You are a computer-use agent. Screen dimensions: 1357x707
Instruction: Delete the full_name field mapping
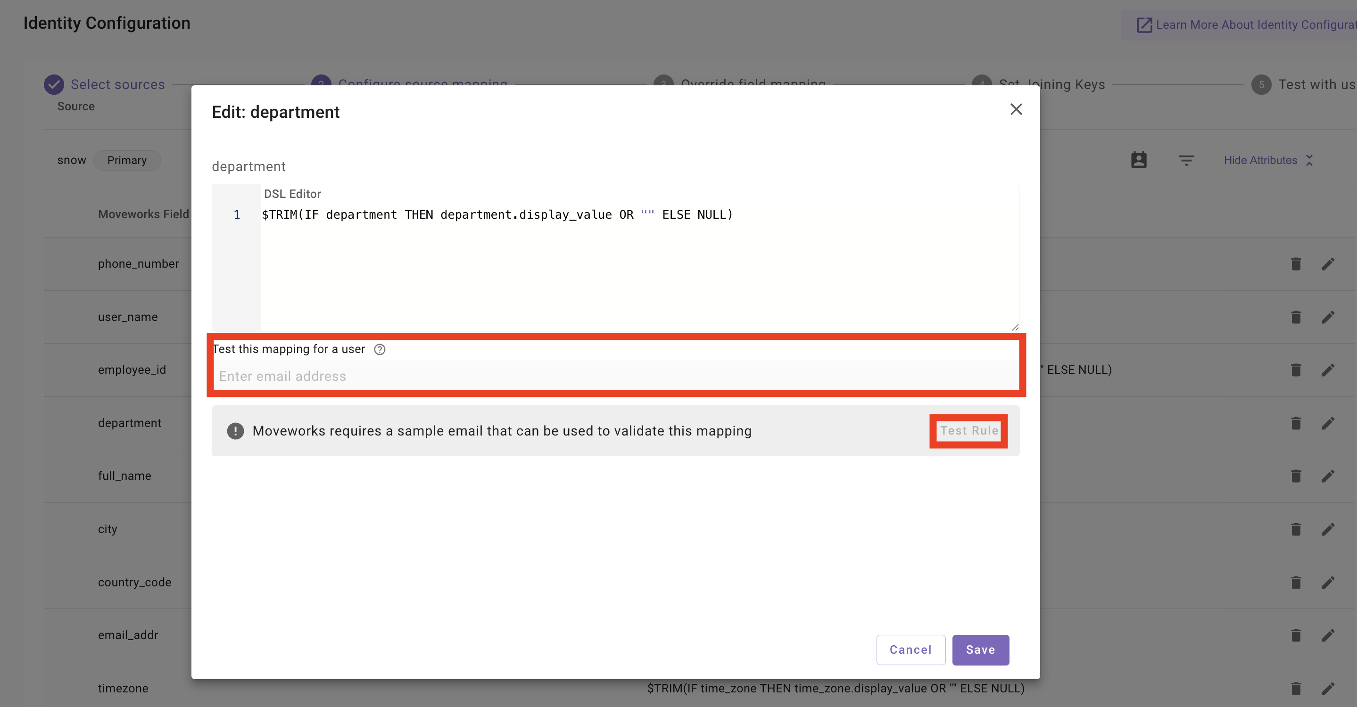[x=1296, y=476]
